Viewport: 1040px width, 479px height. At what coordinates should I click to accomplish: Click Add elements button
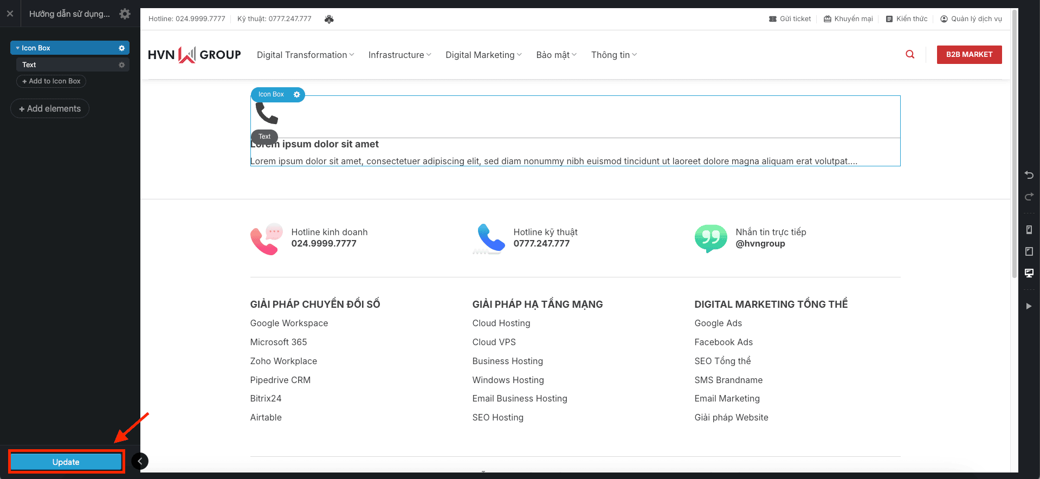click(50, 108)
